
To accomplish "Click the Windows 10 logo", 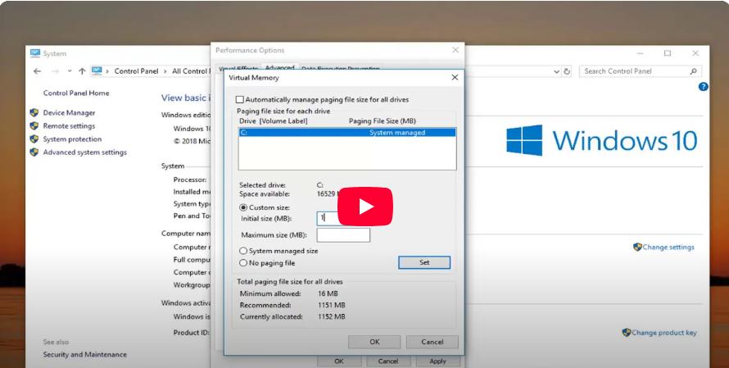I will tap(602, 140).
